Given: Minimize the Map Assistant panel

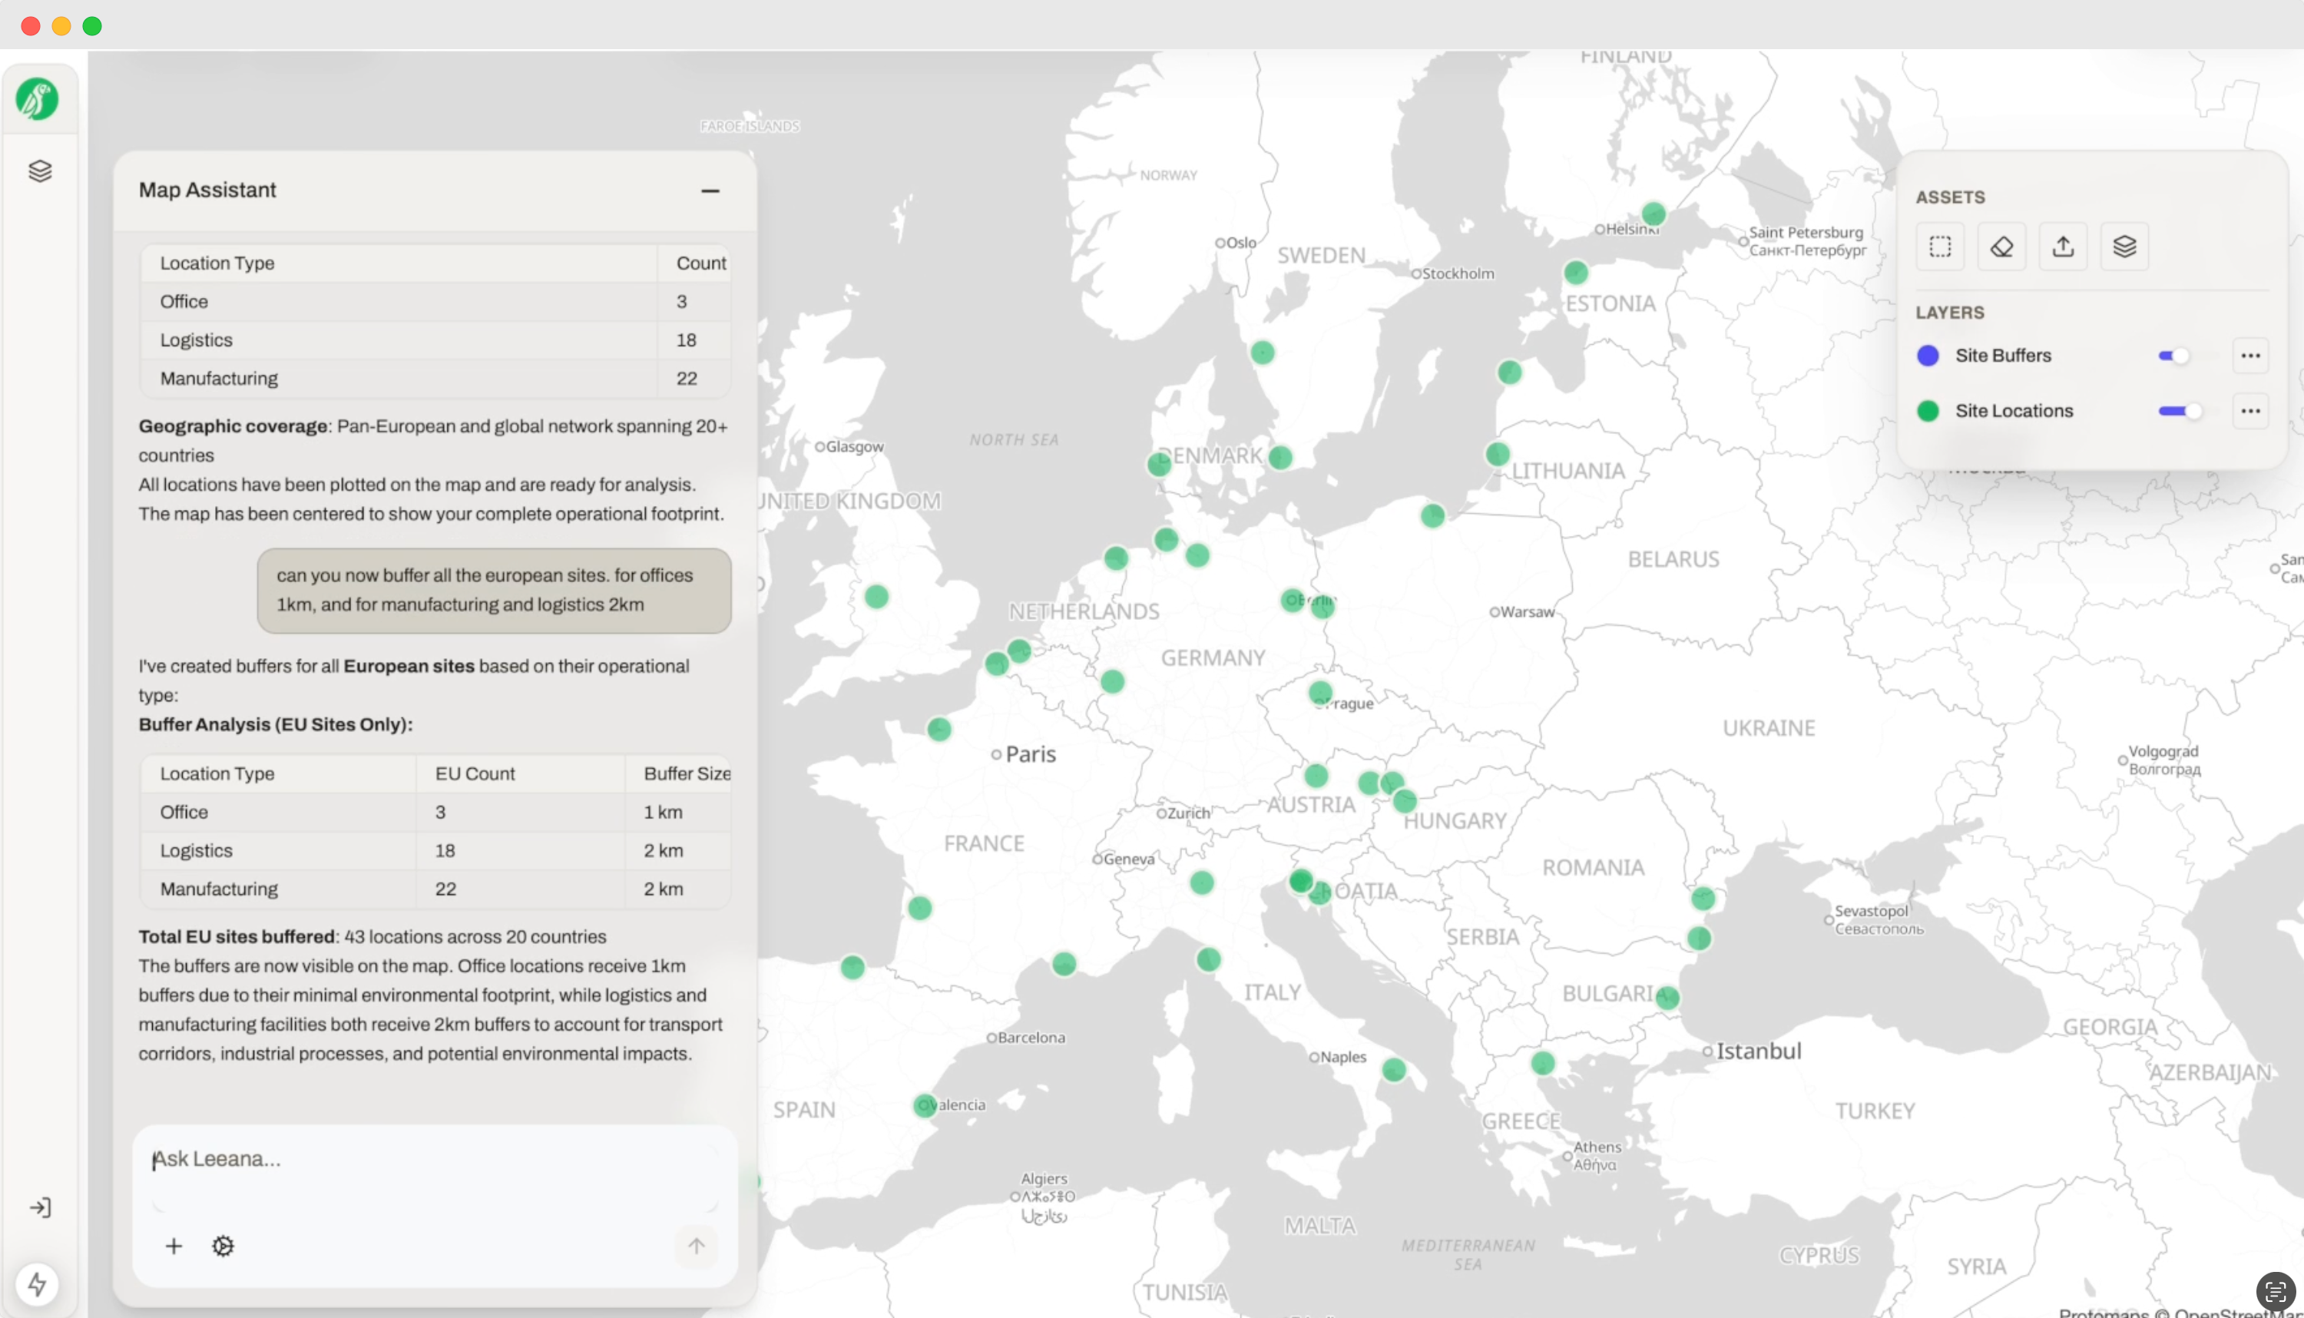Looking at the screenshot, I should (710, 191).
